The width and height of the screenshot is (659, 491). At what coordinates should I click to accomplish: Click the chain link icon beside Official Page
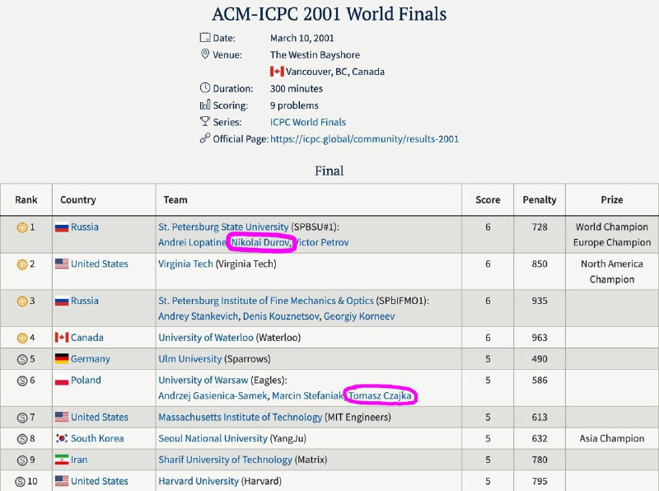(204, 138)
